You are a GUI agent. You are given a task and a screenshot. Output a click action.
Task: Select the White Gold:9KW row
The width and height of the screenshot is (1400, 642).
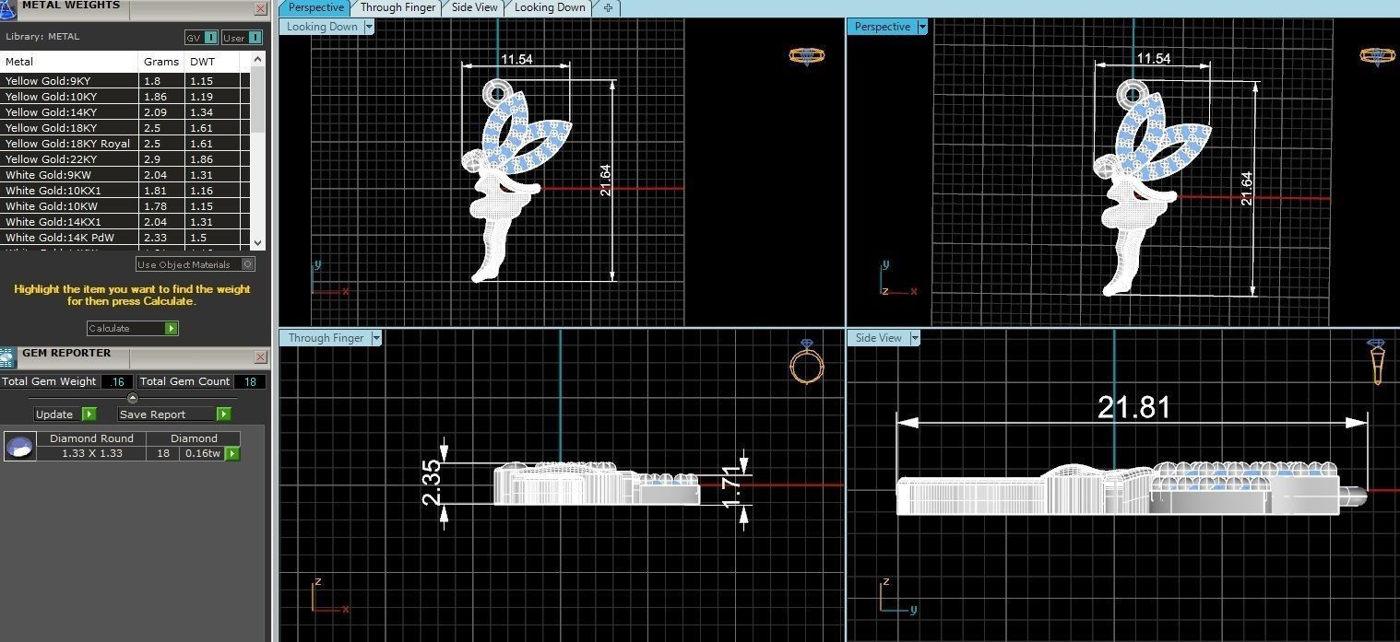(x=125, y=175)
